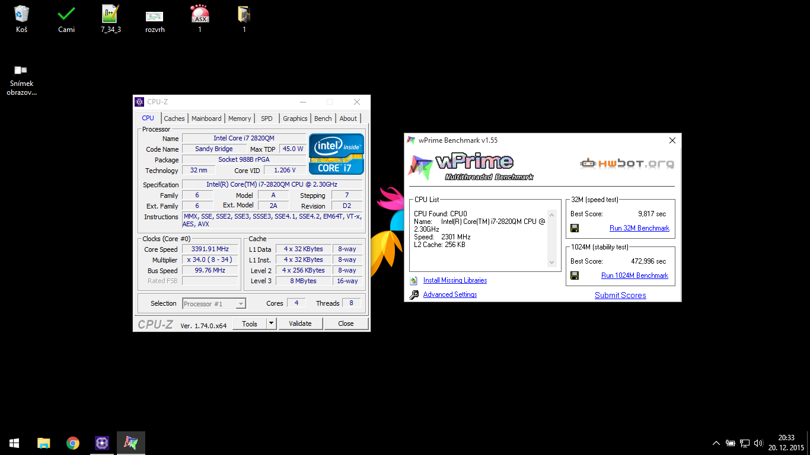Viewport: 810px width, 455px height.
Task: Switch to the Graphics tab
Action: (x=295, y=118)
